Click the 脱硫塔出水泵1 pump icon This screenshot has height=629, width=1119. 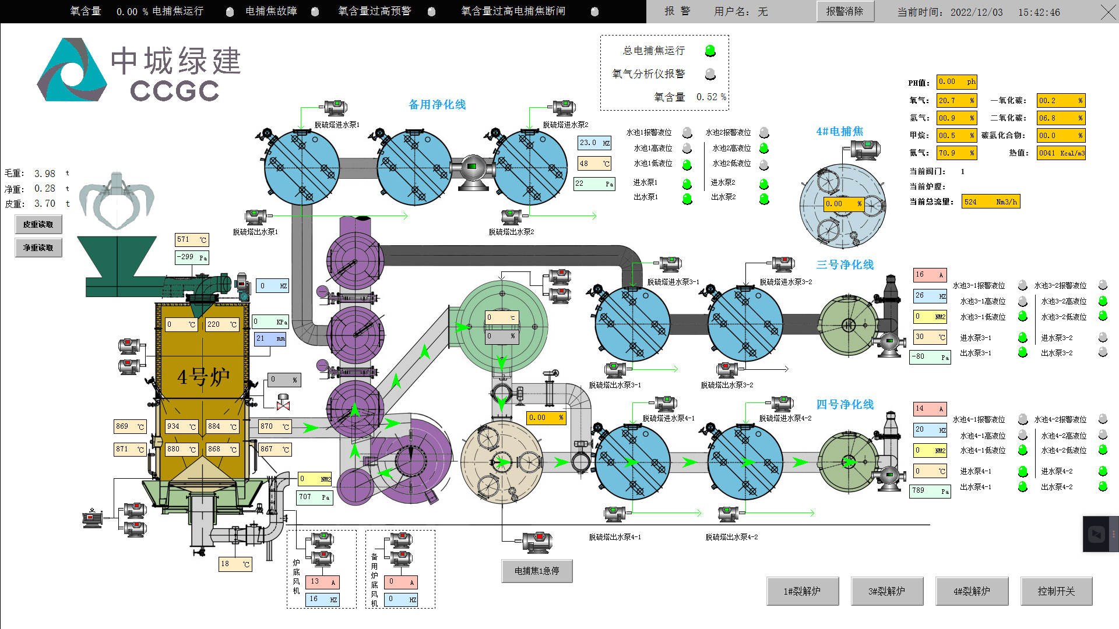tap(255, 217)
